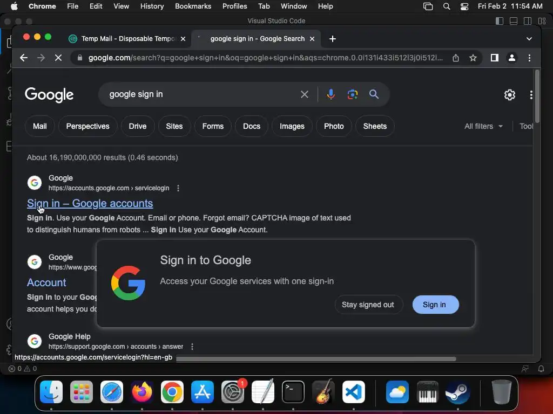Toggle Chrome's side panel icon

[x=495, y=58]
